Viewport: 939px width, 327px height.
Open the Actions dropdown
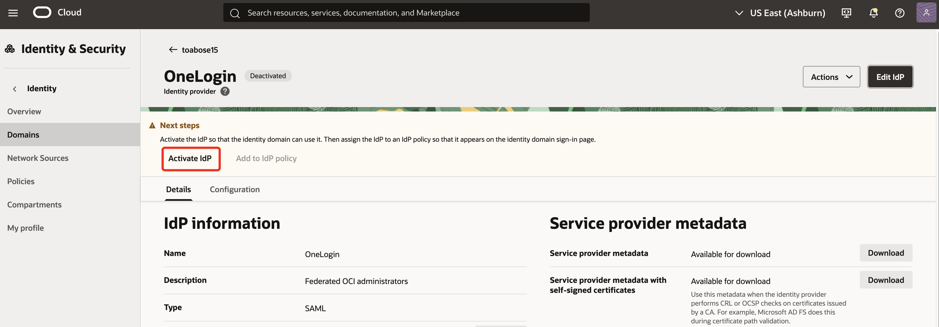831,77
